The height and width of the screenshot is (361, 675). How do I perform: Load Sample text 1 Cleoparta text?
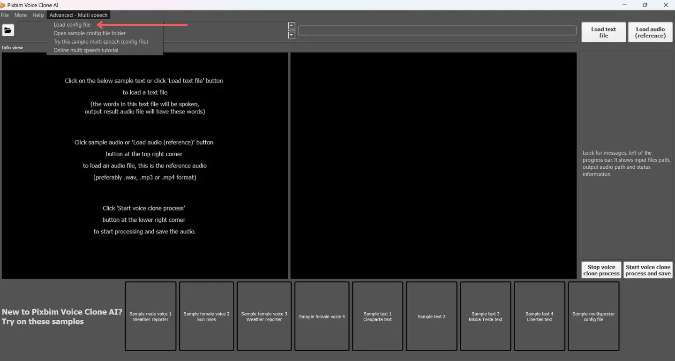click(377, 316)
